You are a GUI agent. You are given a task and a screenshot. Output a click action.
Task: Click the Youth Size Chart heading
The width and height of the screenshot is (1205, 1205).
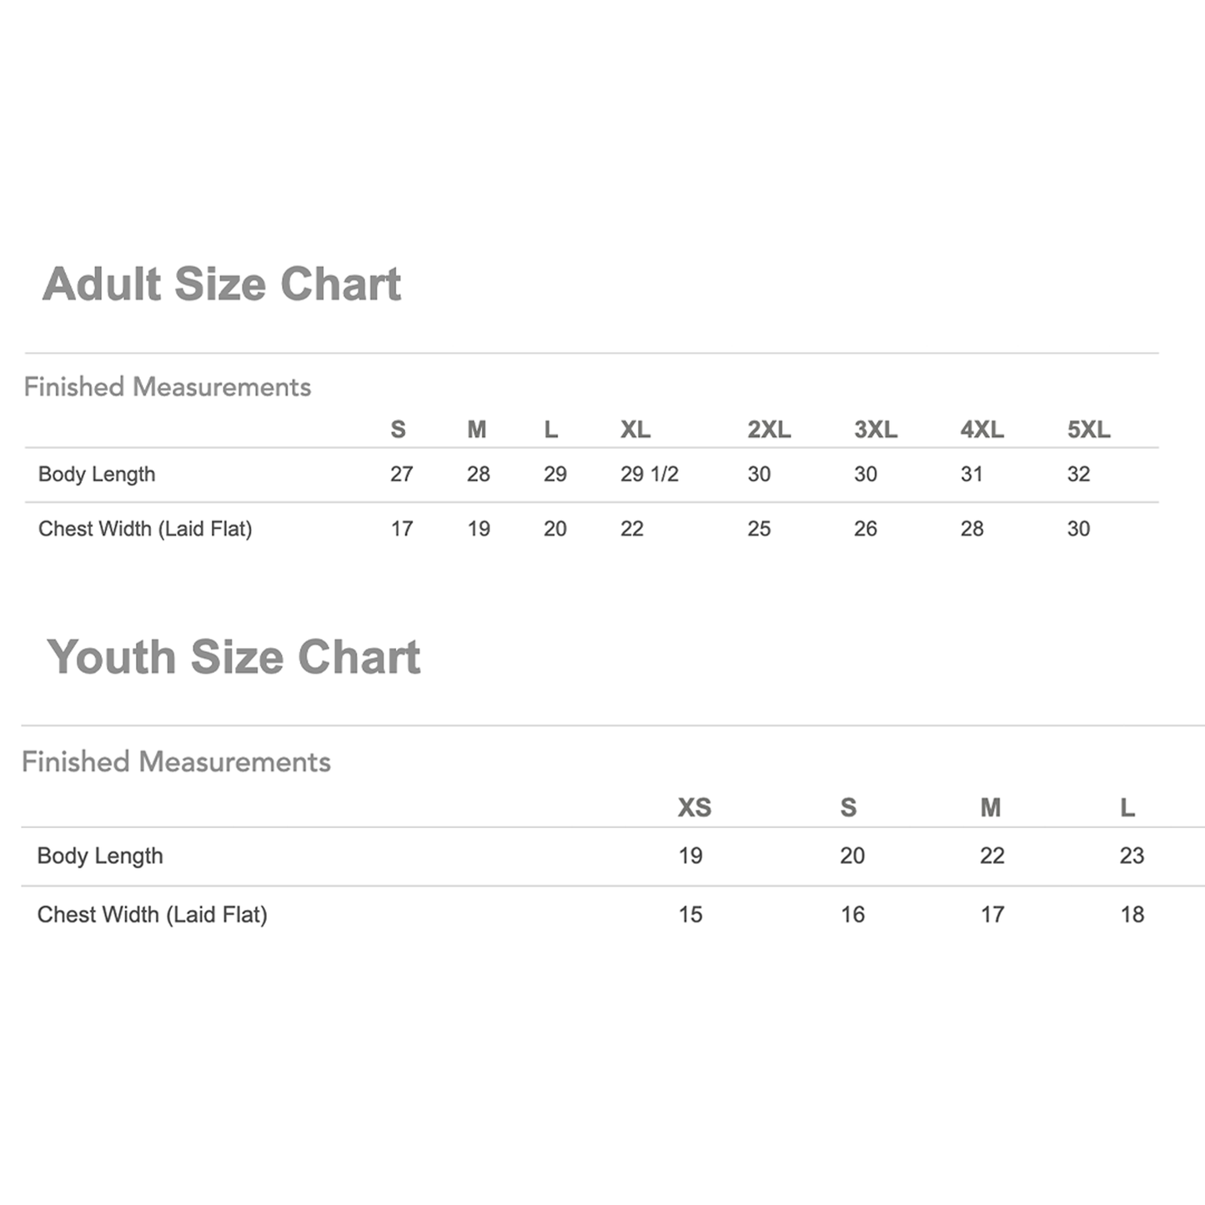233,657
